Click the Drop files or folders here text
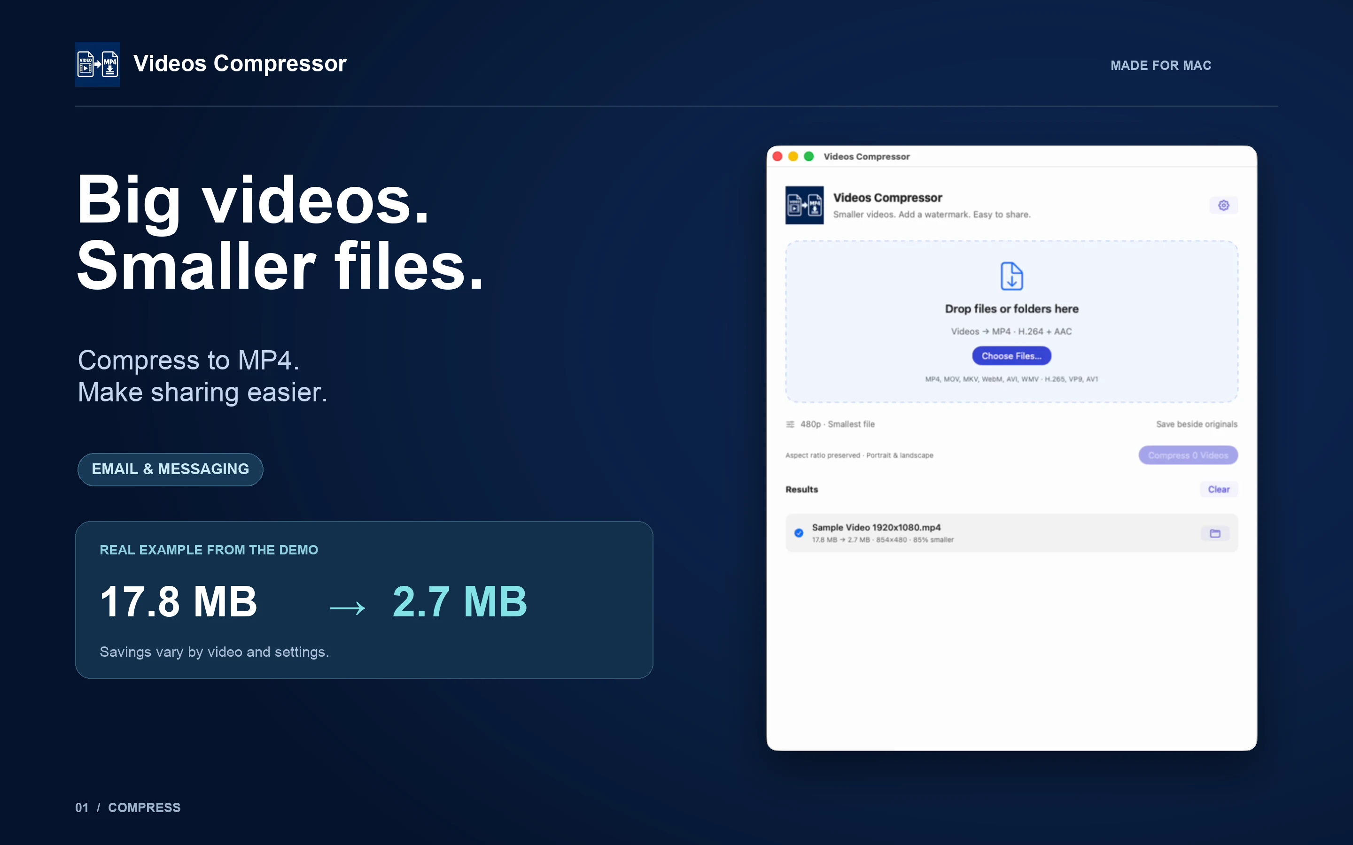 (1011, 309)
